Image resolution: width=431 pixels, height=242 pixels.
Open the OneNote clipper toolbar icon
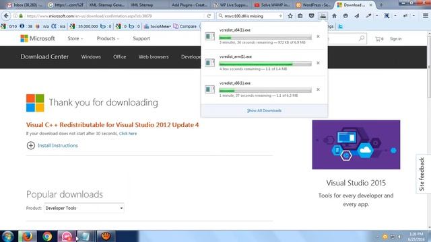point(387,16)
